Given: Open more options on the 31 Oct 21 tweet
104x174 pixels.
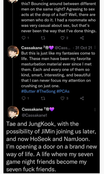Looking at the screenshot, I should point(95,48).
